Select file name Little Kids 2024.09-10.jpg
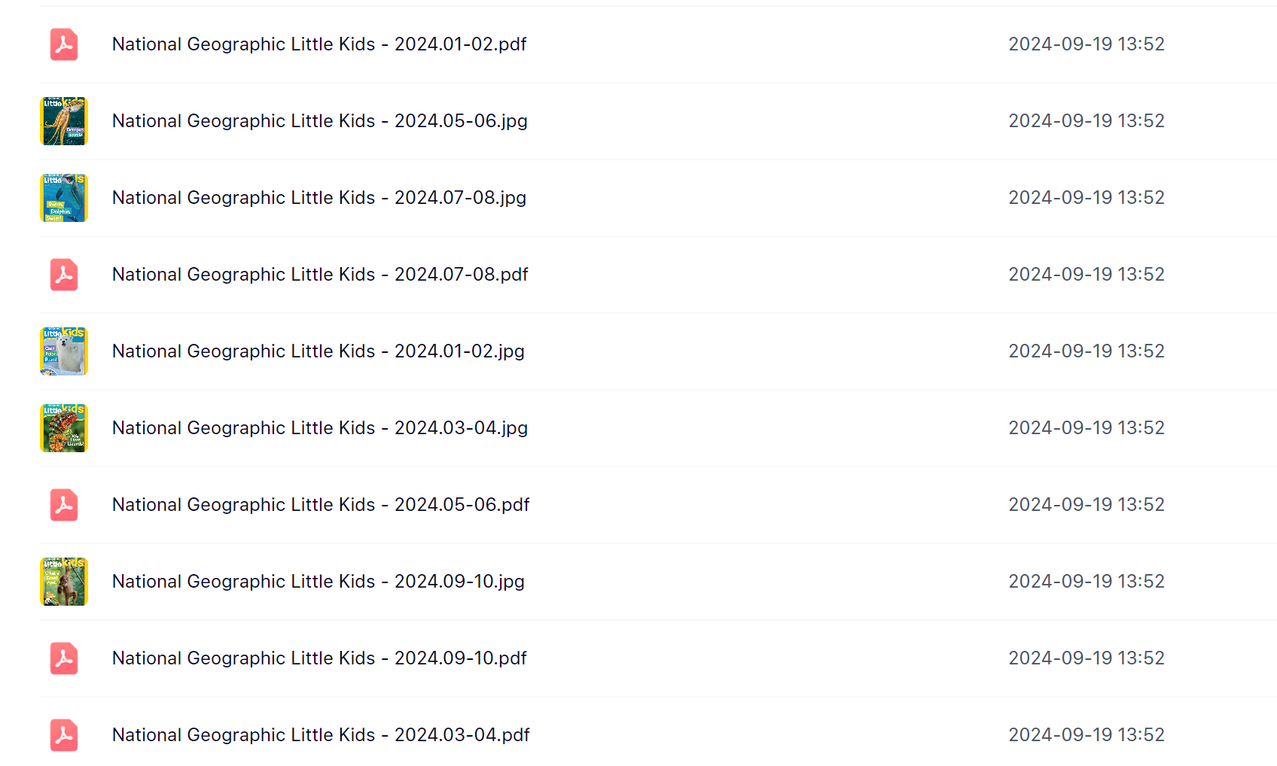Image resolution: width=1277 pixels, height=766 pixels. (x=318, y=582)
